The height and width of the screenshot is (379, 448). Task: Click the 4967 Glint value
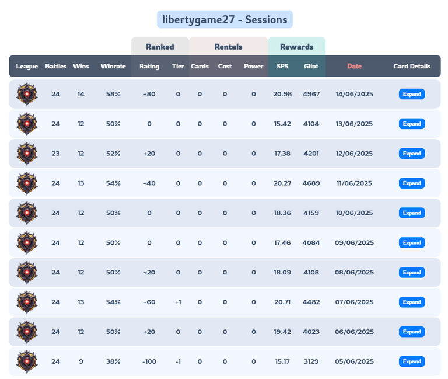click(311, 94)
